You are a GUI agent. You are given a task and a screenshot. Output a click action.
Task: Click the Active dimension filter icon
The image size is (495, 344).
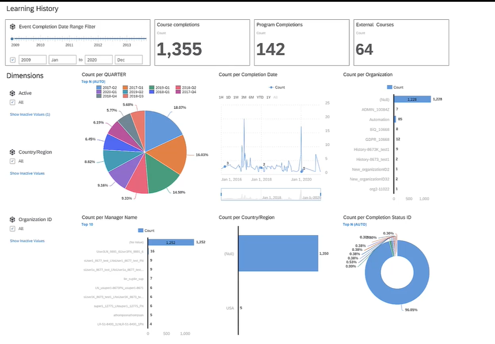(x=12, y=93)
